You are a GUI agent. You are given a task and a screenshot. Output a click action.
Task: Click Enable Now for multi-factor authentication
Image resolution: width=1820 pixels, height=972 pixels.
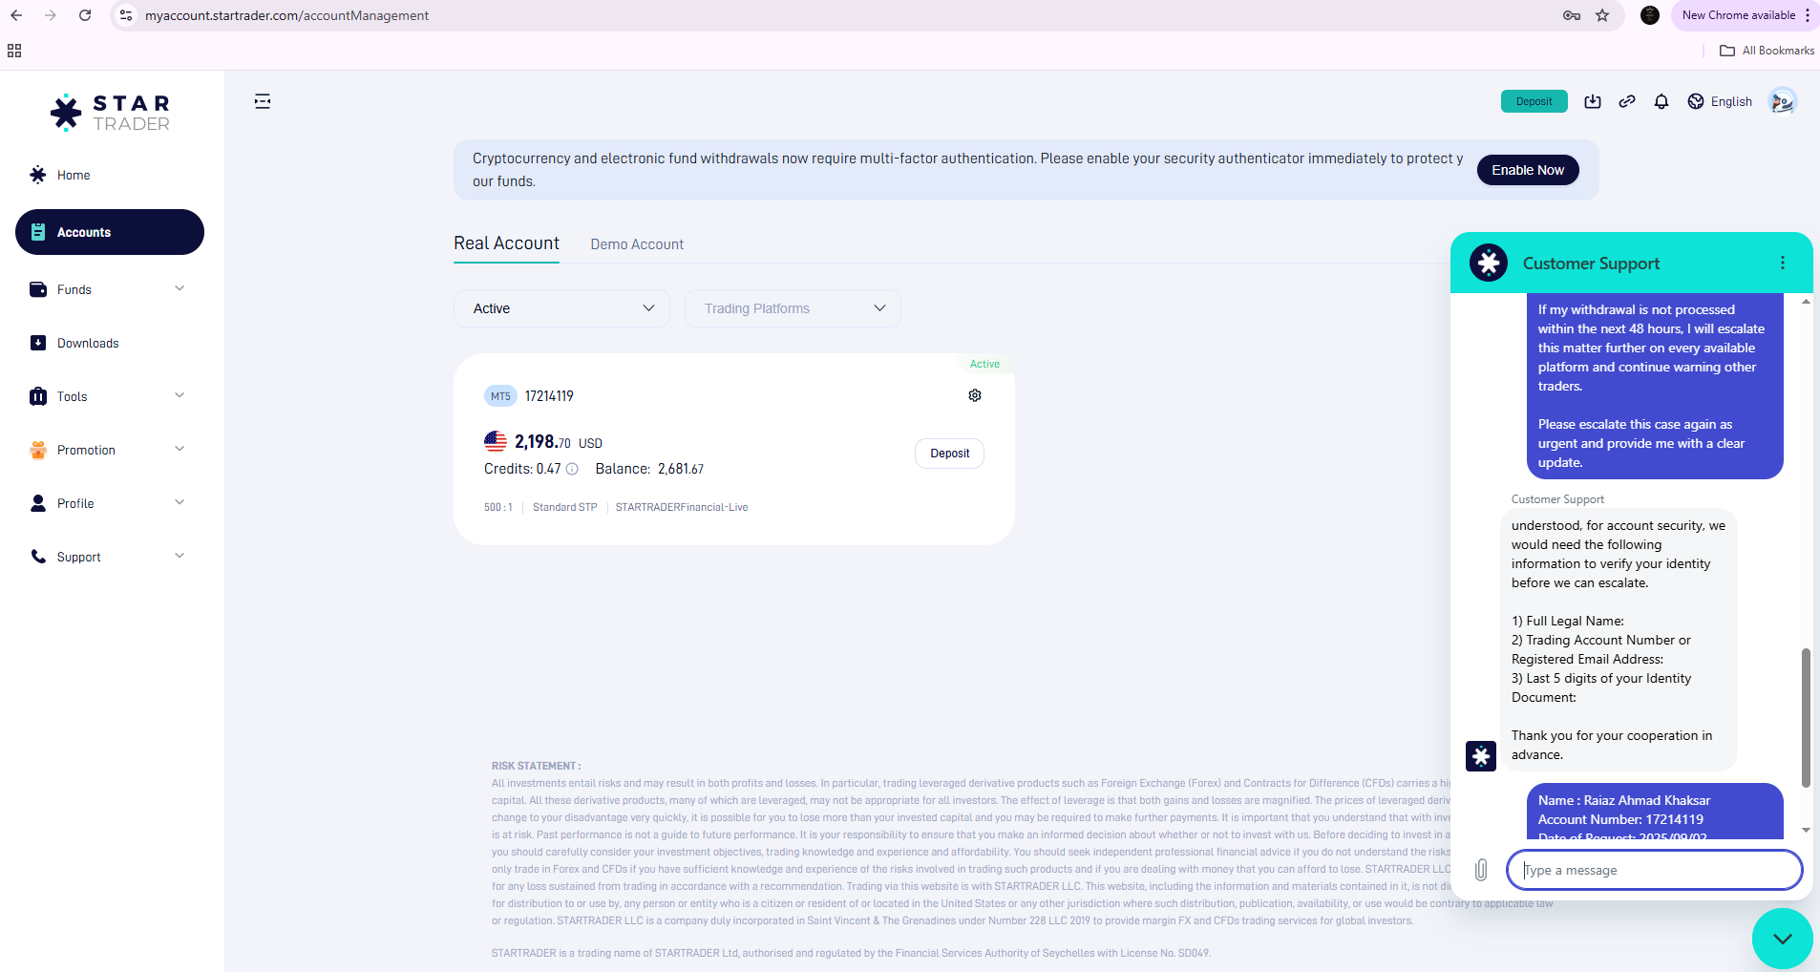[x=1528, y=170]
